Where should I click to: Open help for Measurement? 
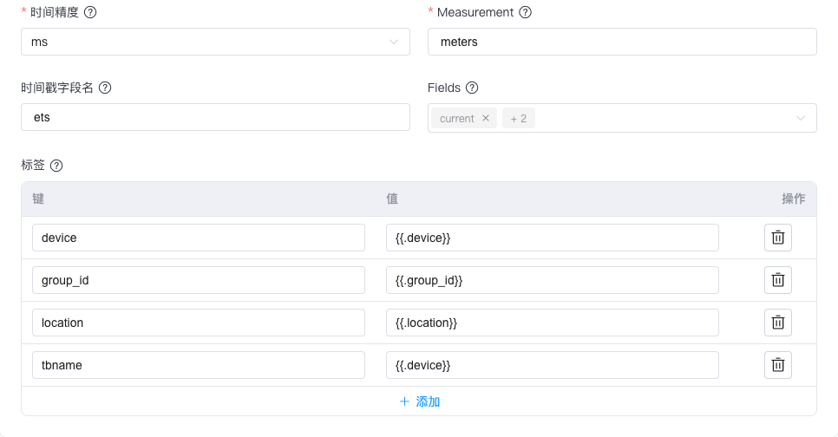[x=526, y=12]
